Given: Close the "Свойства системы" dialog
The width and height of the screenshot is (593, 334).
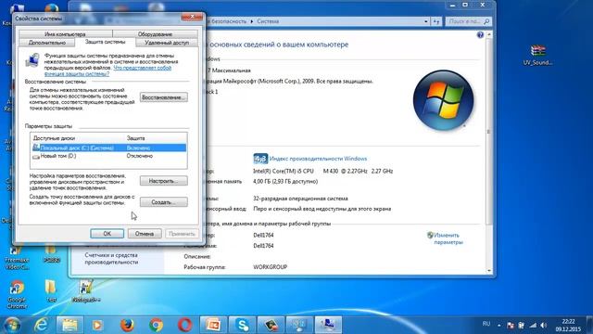Looking at the screenshot, I should click(x=192, y=17).
